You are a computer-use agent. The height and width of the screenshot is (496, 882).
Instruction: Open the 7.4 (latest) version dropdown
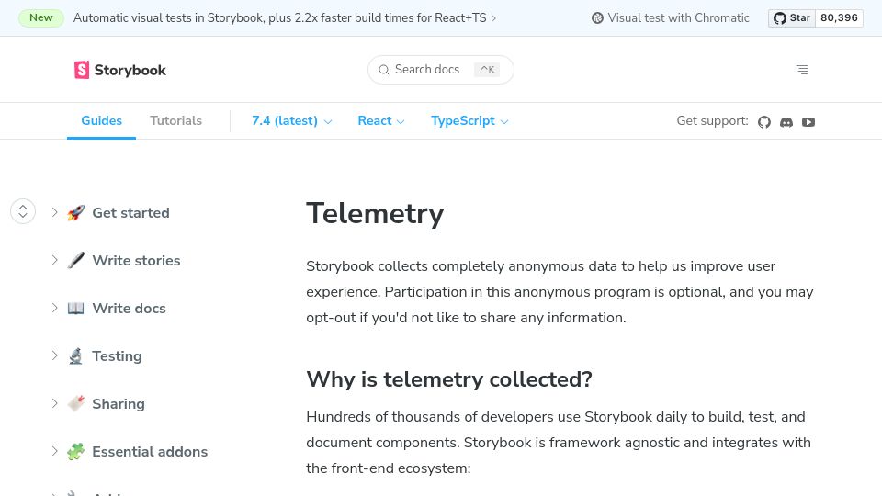pyautogui.click(x=291, y=121)
